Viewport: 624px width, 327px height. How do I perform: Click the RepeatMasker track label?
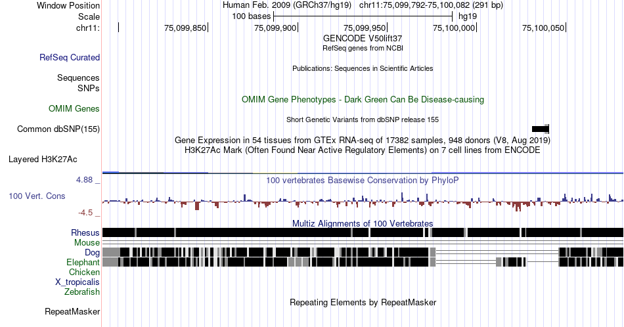click(72, 311)
